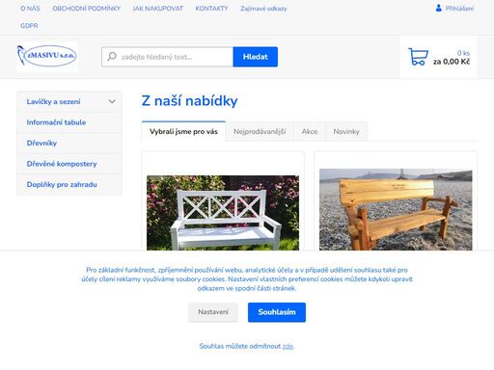The height and width of the screenshot is (370, 494).
Task: Open the natural wood bench product image
Action: click(396, 209)
